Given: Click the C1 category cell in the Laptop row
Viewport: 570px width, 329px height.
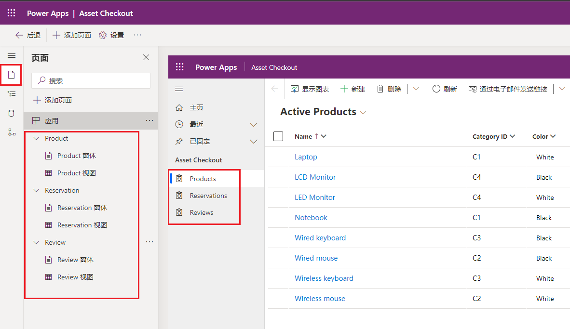Looking at the screenshot, I should pos(476,157).
